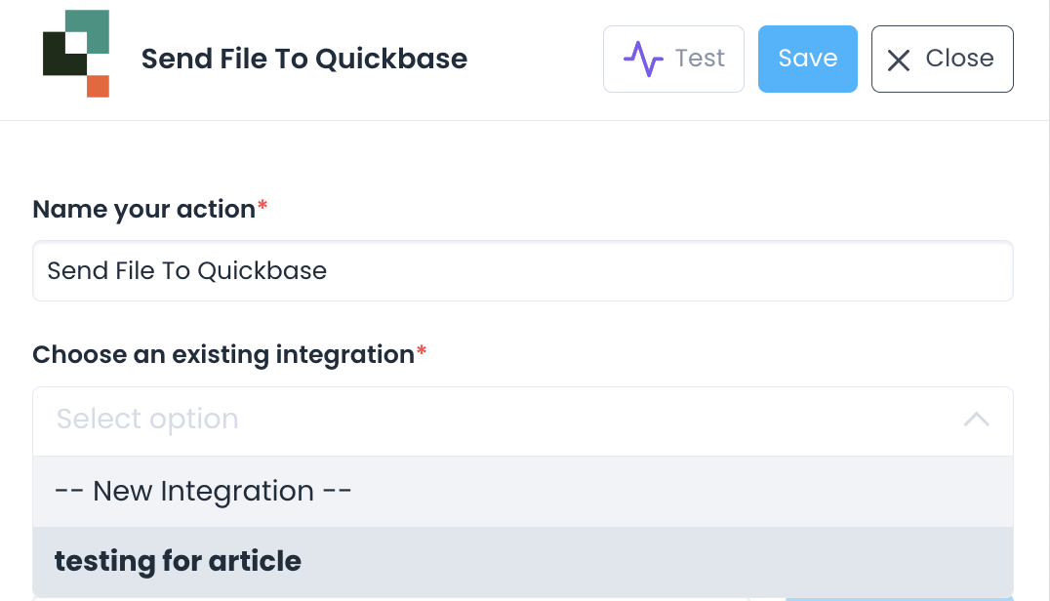Click the Quickbase logo icon
The height and width of the screenshot is (601, 1050).
pos(76,54)
